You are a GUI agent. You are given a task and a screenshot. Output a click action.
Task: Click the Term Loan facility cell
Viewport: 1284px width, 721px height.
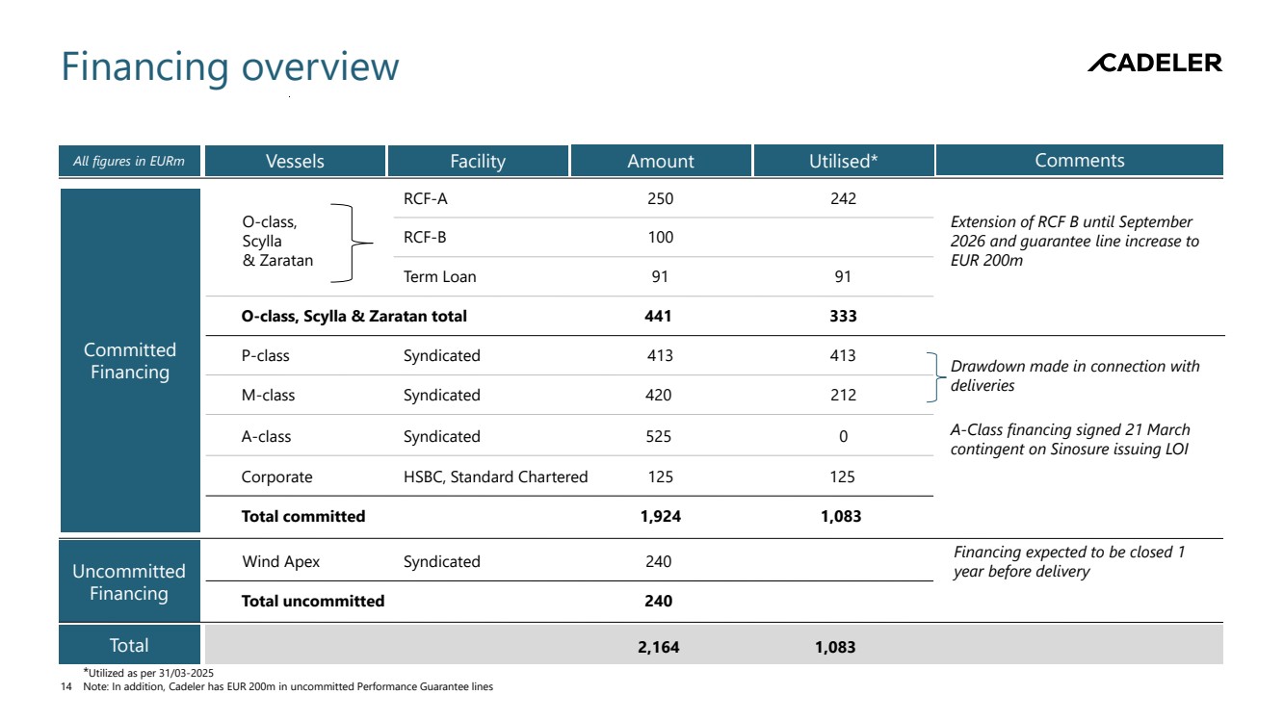(x=439, y=277)
